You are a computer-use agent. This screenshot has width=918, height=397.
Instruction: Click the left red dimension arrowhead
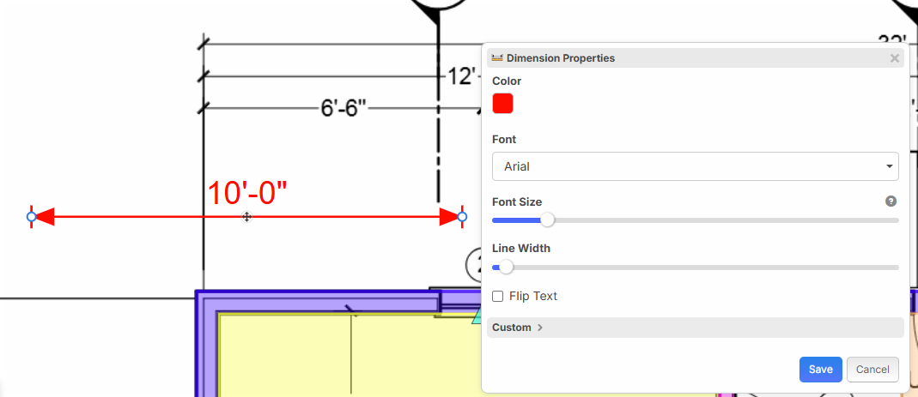46,217
